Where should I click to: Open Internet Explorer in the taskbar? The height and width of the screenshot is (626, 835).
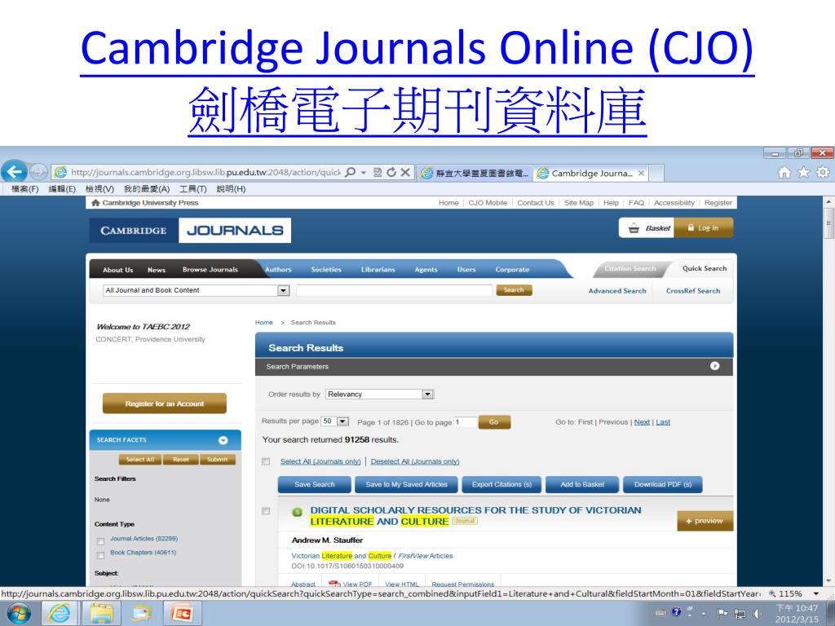coord(59,614)
